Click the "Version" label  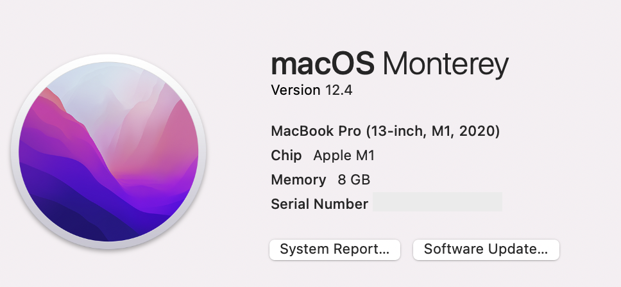(x=295, y=90)
